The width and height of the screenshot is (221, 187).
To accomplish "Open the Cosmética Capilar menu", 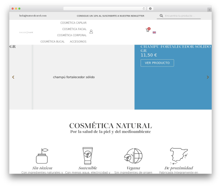I will (73, 23).
